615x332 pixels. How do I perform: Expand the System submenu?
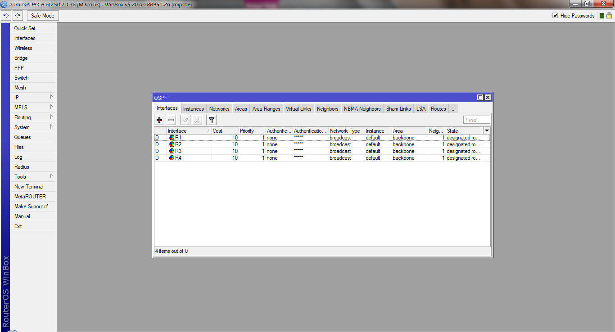pyautogui.click(x=33, y=127)
